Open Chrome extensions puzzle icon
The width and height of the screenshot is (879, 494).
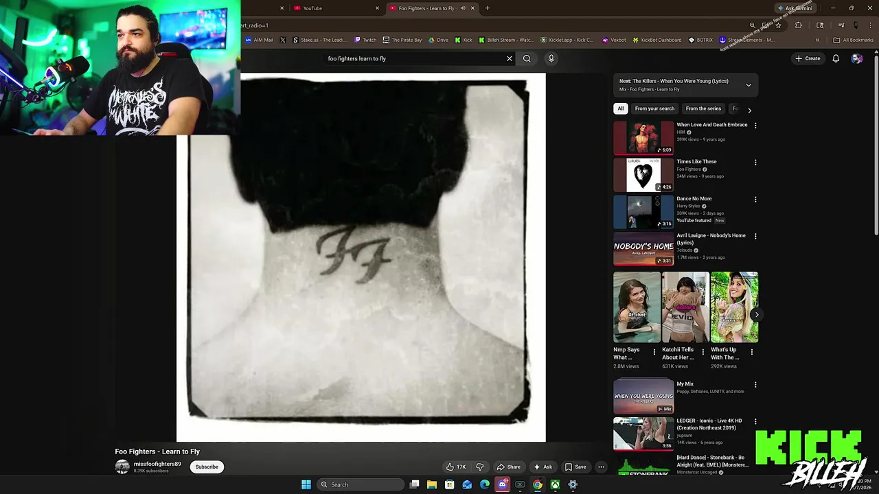[x=798, y=25]
